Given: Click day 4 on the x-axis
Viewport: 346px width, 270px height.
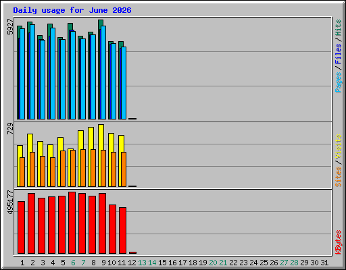Looking at the screenshot, I should point(53,263).
